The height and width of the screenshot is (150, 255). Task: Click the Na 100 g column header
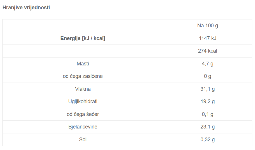pos(207,26)
